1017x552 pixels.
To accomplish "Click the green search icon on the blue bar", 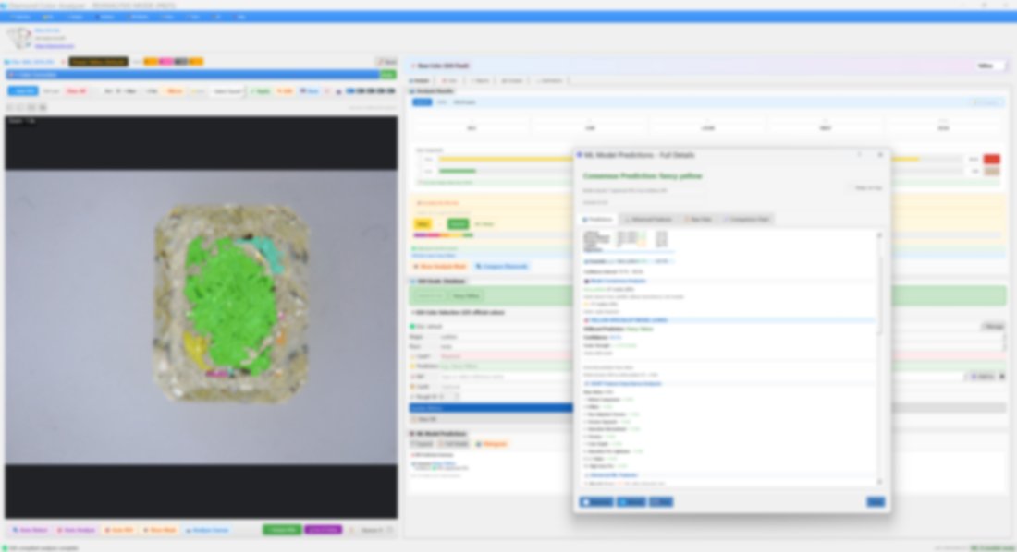I will coord(386,74).
